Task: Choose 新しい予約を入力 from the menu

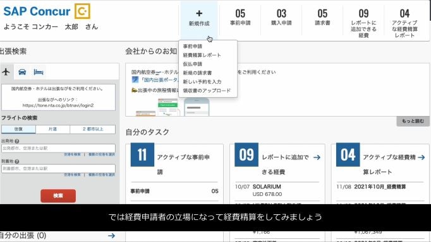Action: (202, 82)
